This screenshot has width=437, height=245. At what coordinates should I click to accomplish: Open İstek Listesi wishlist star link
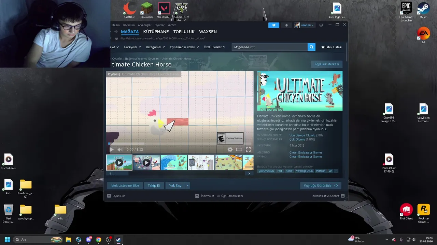[331, 47]
